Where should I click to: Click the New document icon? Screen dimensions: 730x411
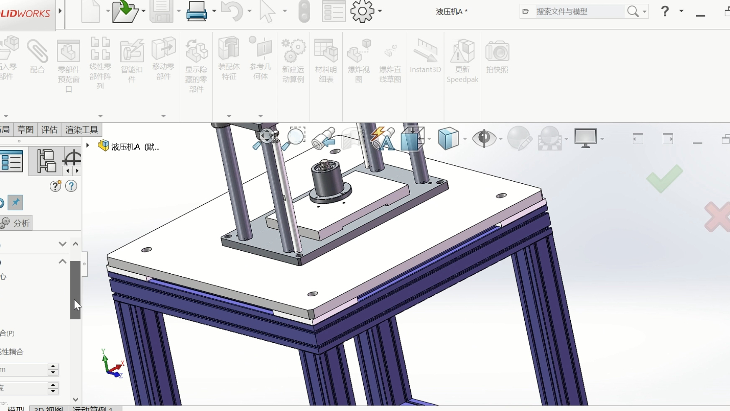coord(91,11)
